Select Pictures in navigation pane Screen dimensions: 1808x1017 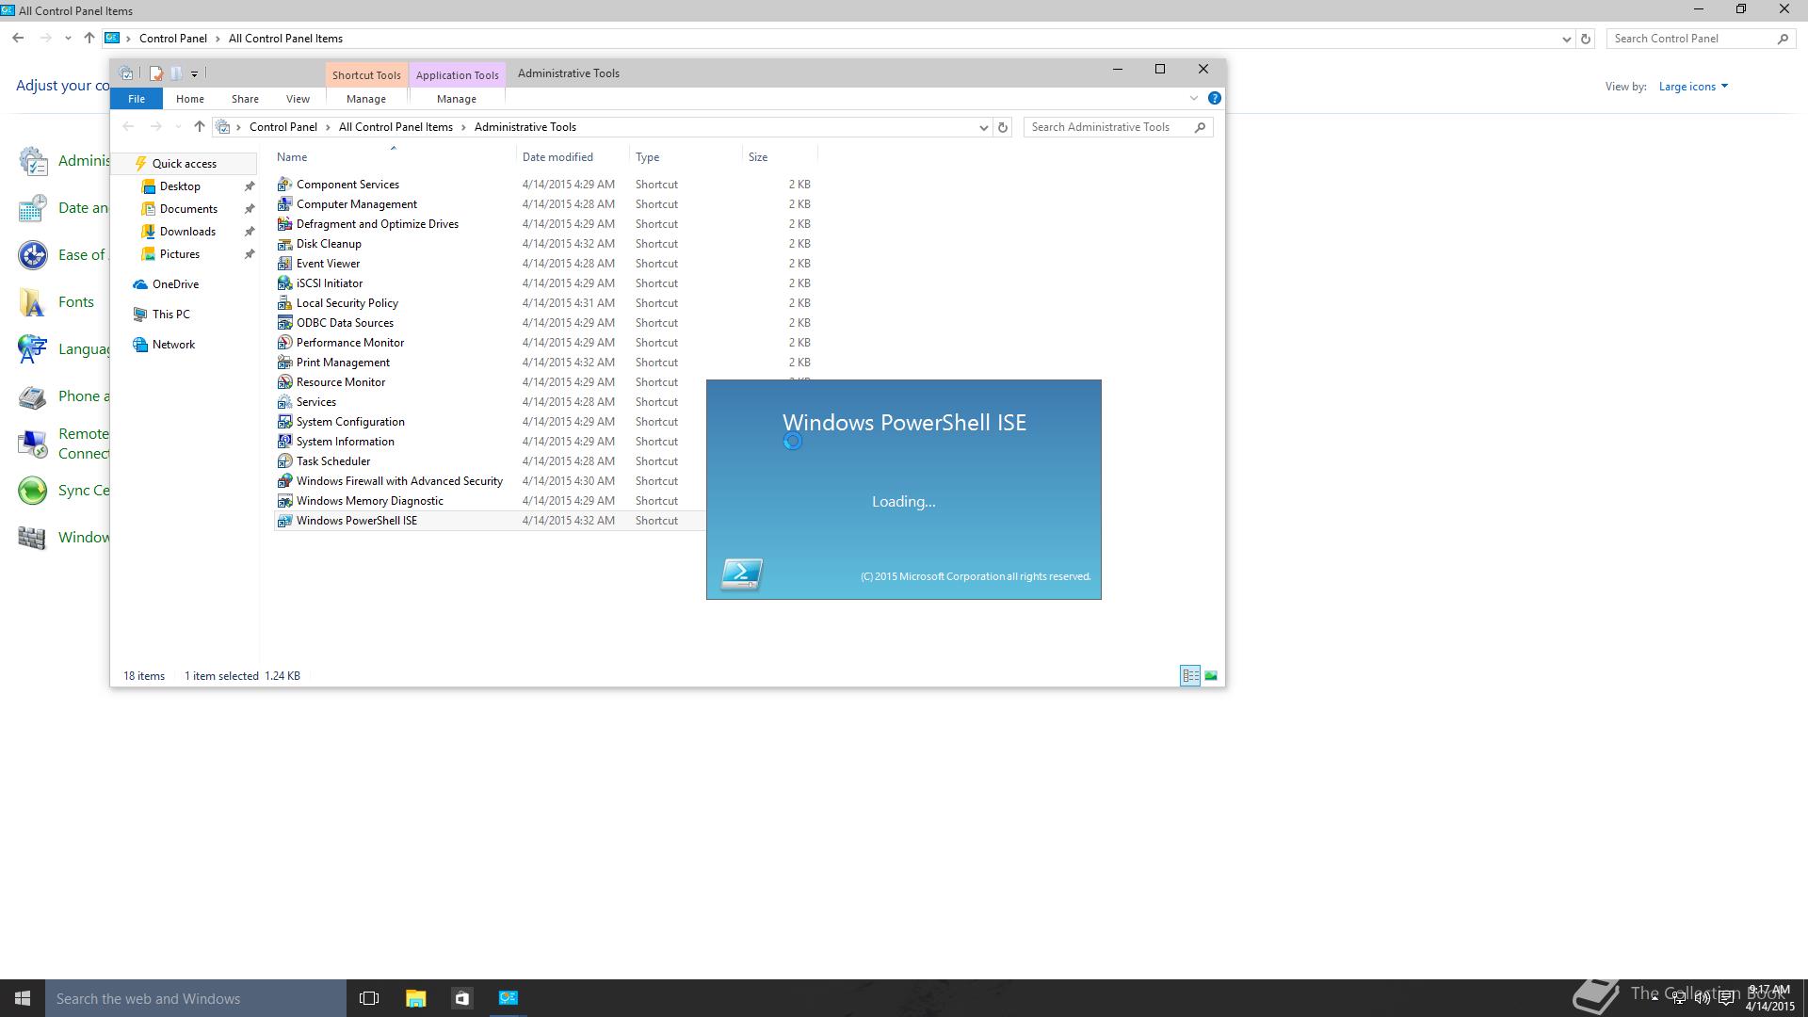click(x=179, y=254)
